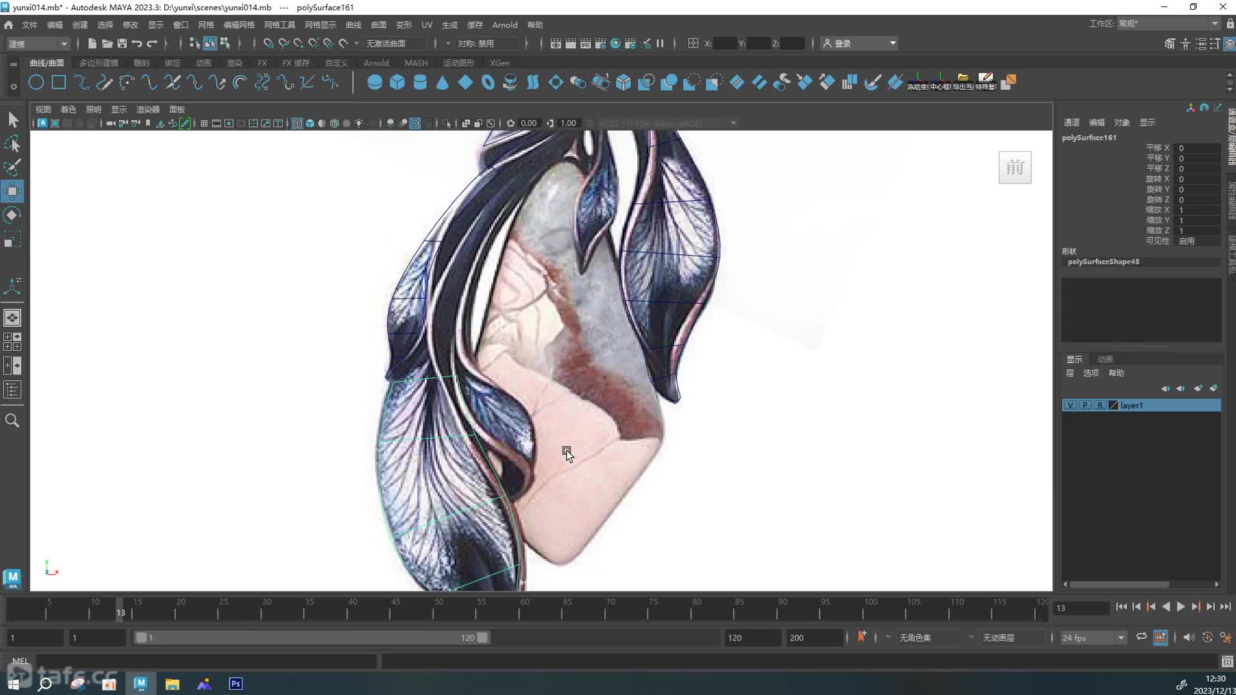The width and height of the screenshot is (1236, 695).
Task: Click the Redo arrow icon
Action: tap(152, 43)
